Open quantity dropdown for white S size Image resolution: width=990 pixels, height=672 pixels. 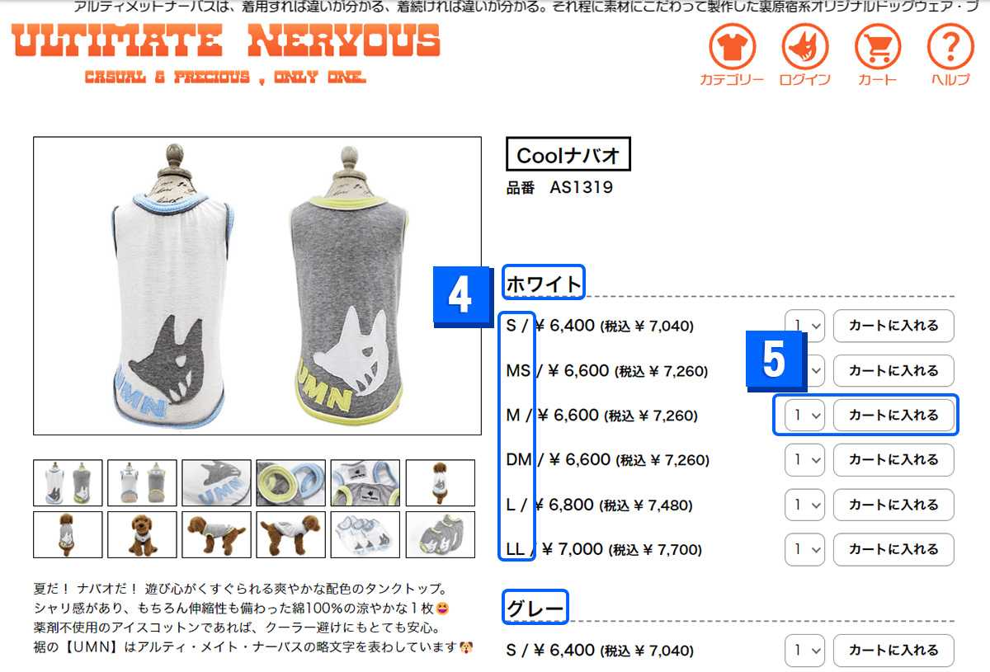804,326
